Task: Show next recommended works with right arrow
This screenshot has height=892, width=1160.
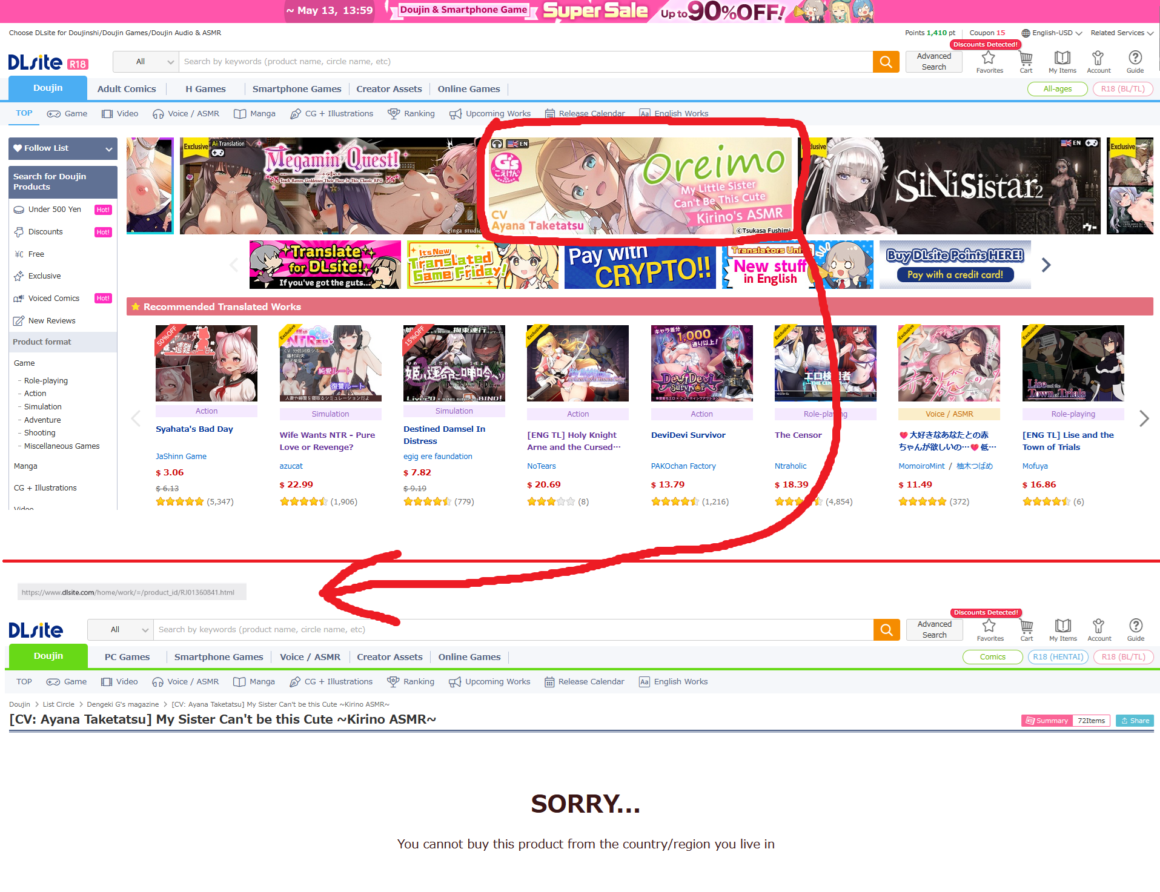Action: point(1144,418)
